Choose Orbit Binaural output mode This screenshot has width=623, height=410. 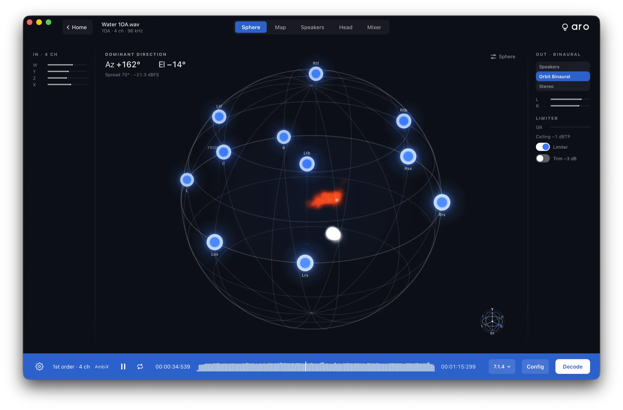click(563, 77)
